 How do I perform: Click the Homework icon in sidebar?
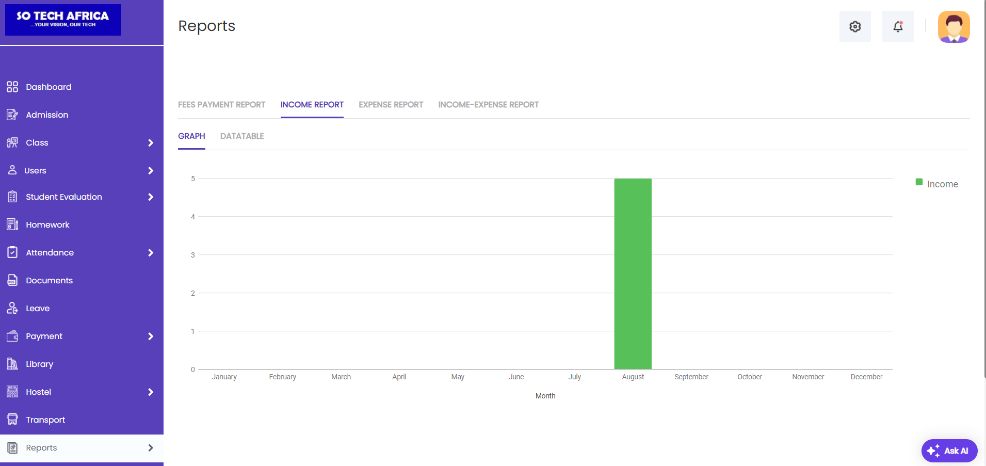click(12, 224)
